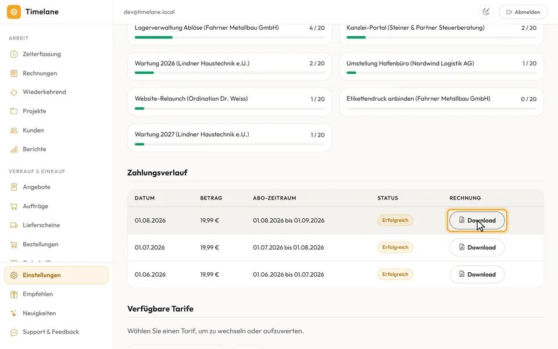Click the Umstellung Hafenbüro progress bar
Screen dimensions: 558x349
click(441, 73)
